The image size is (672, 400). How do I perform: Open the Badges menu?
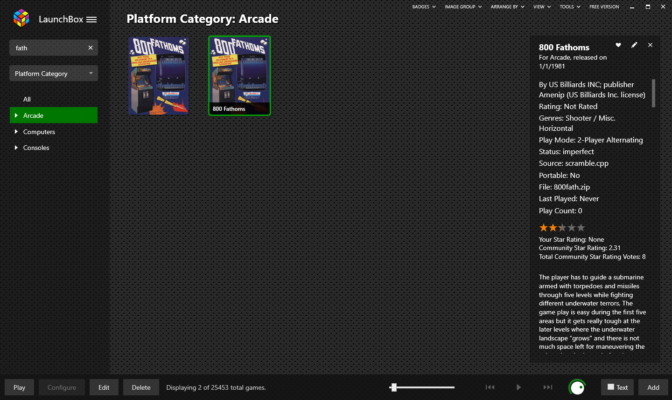(424, 7)
